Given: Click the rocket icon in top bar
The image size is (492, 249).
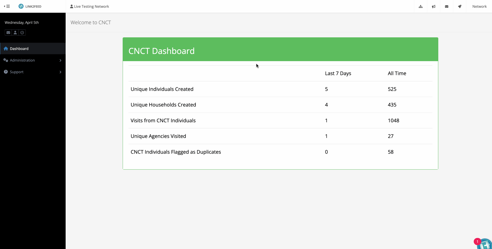Looking at the screenshot, I should [460, 6].
